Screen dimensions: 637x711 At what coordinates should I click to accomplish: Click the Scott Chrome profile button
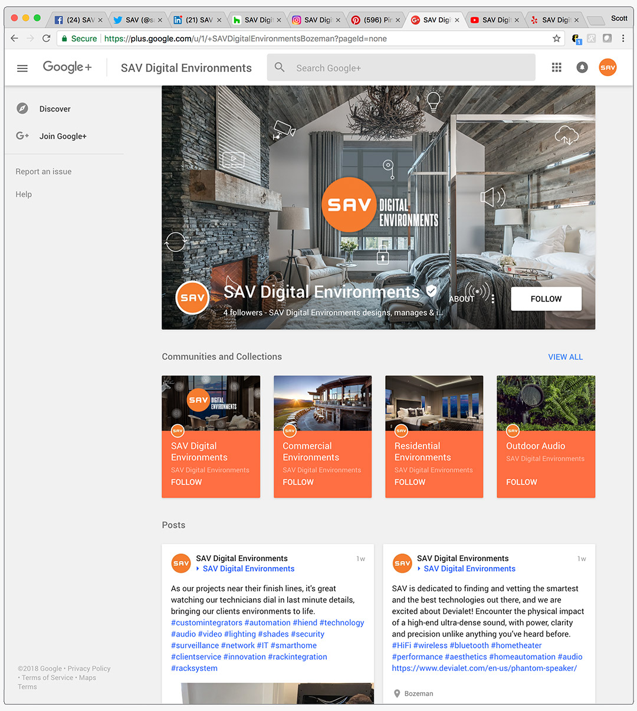[x=619, y=18]
